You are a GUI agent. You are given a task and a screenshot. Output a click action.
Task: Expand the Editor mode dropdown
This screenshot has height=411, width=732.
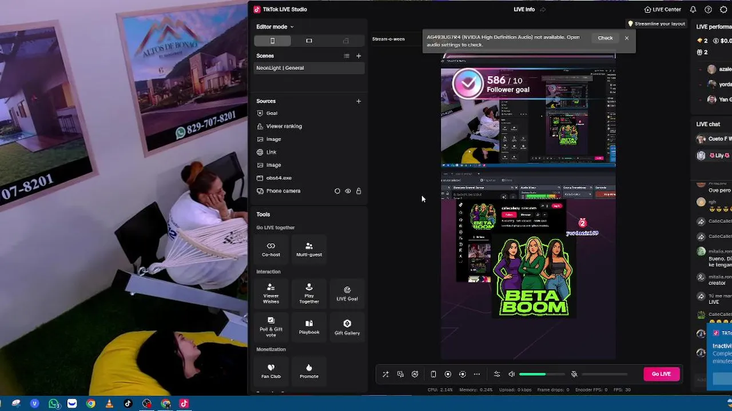tap(275, 27)
